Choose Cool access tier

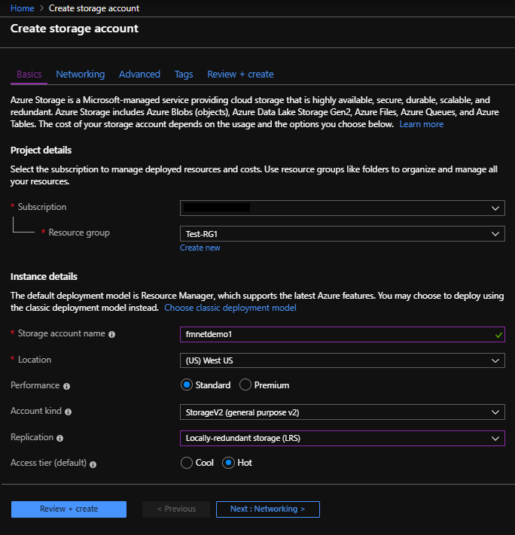click(187, 463)
